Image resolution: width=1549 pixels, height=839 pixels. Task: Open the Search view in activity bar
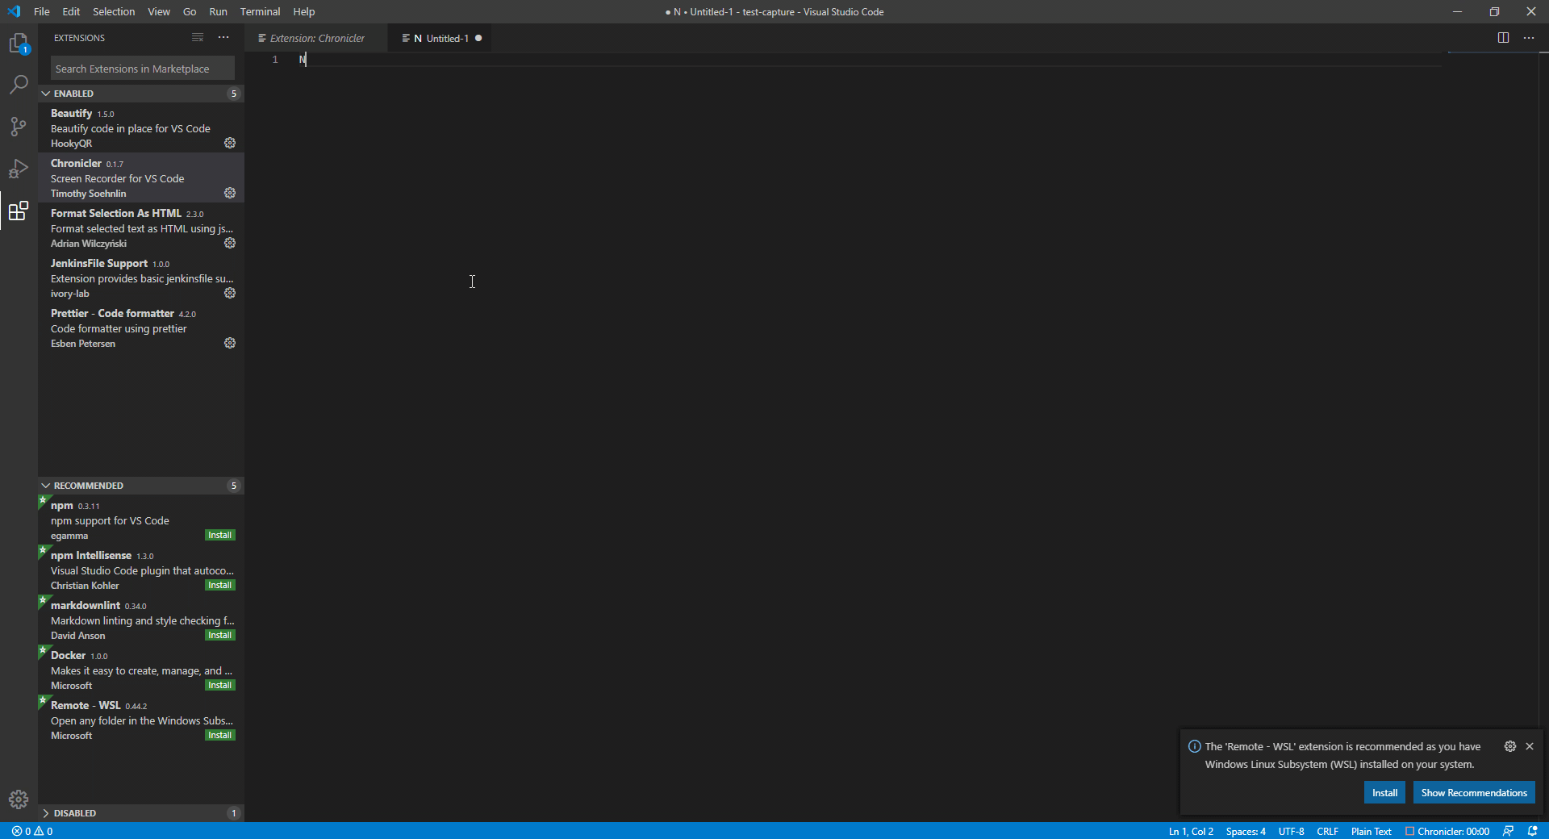click(19, 85)
